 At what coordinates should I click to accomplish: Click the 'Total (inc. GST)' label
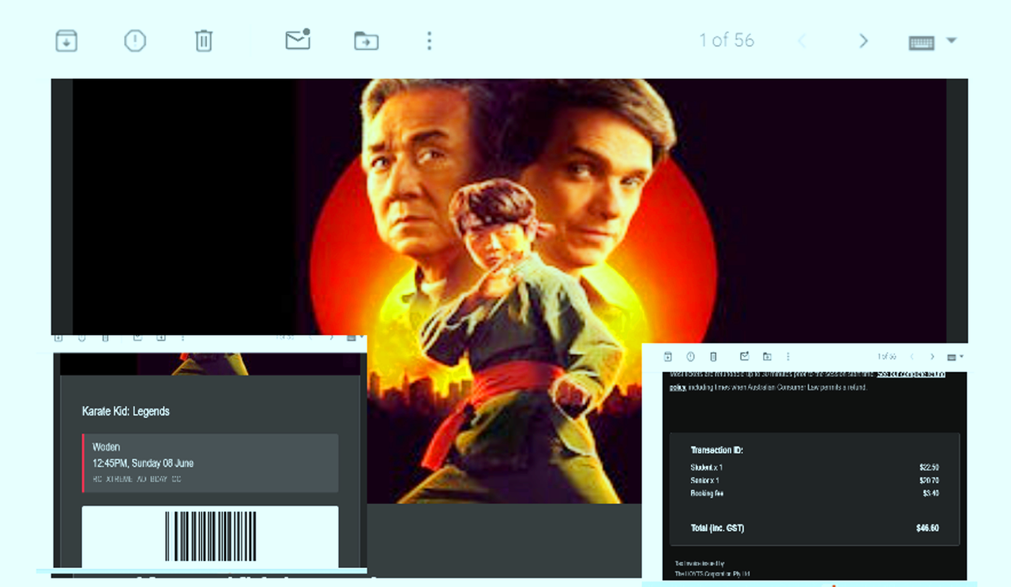tap(717, 528)
